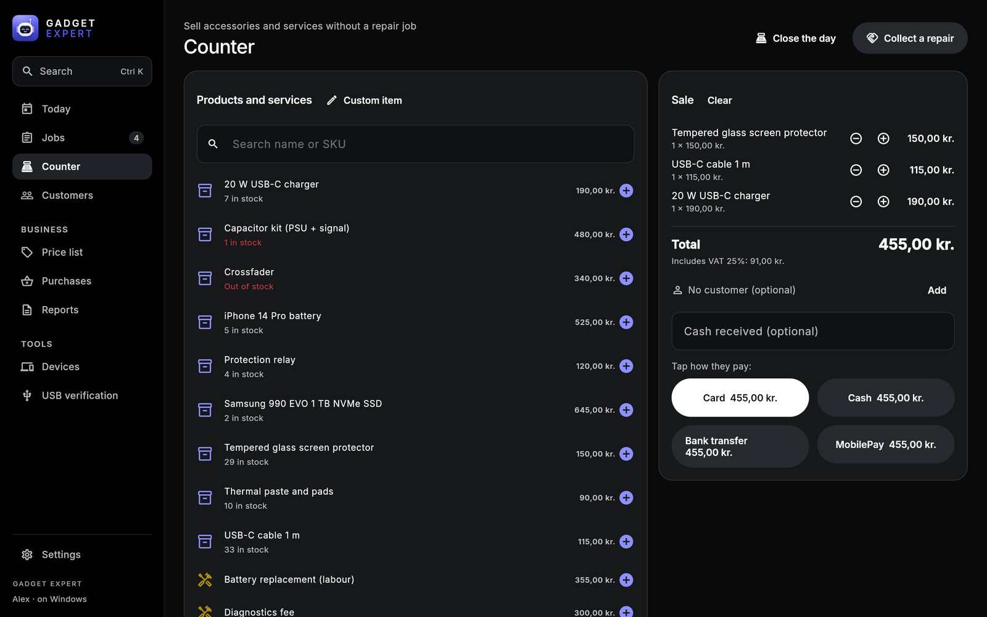This screenshot has width=987, height=617.
Task: Select the Tempered glass screen protector product row
Action: click(415, 454)
